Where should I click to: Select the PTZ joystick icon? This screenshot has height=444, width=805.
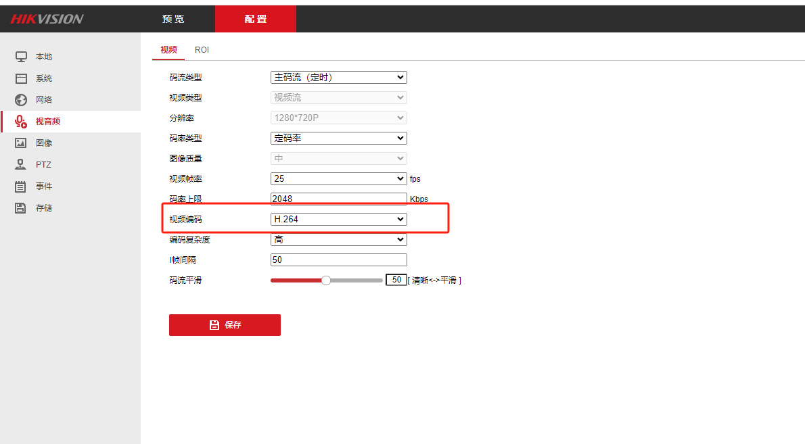point(20,165)
